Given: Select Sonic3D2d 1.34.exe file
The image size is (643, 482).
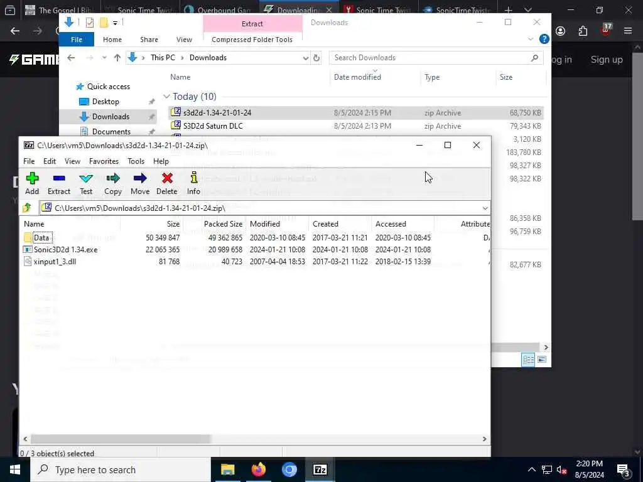Looking at the screenshot, I should 65,250.
